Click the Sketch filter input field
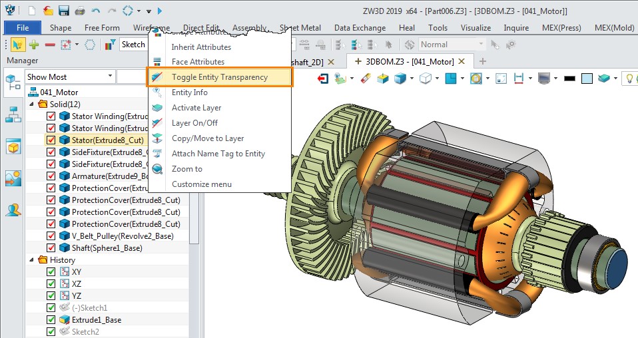Viewport: 638px width, 338px height. (133, 45)
